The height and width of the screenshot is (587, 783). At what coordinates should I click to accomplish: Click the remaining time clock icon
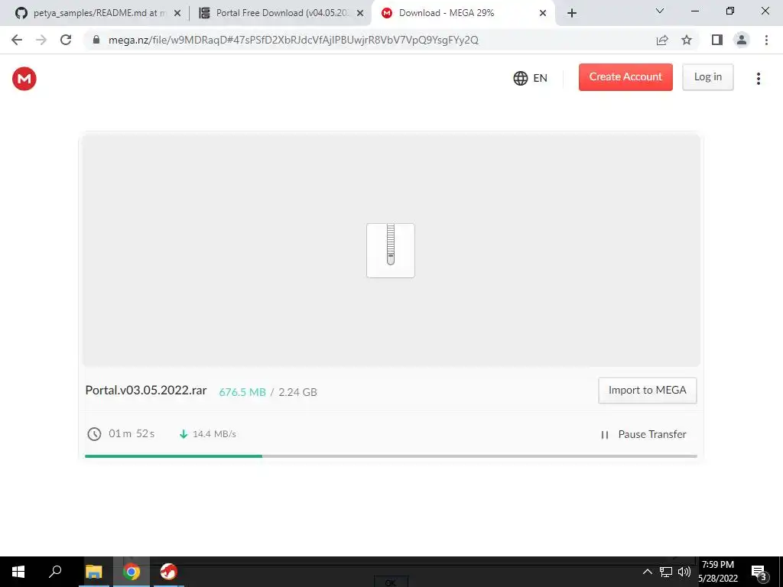point(94,434)
